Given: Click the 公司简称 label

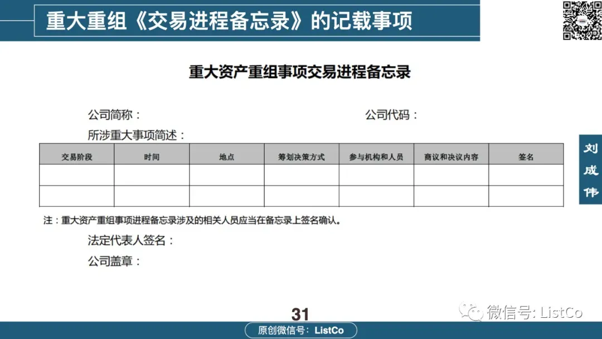Looking at the screenshot, I should 114,114.
